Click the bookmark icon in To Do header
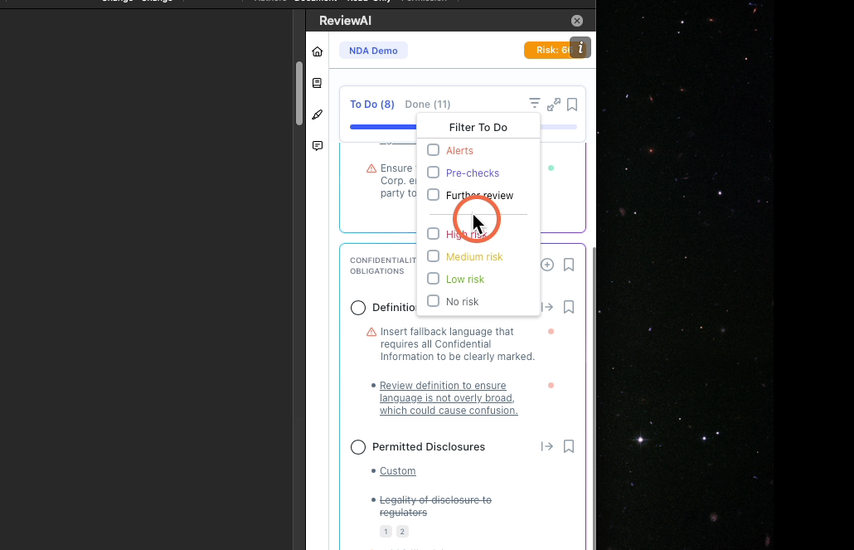This screenshot has width=854, height=550. click(572, 105)
